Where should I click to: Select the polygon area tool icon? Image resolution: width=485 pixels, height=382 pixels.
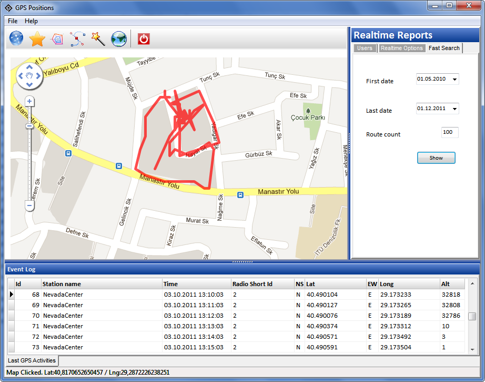tap(57, 39)
